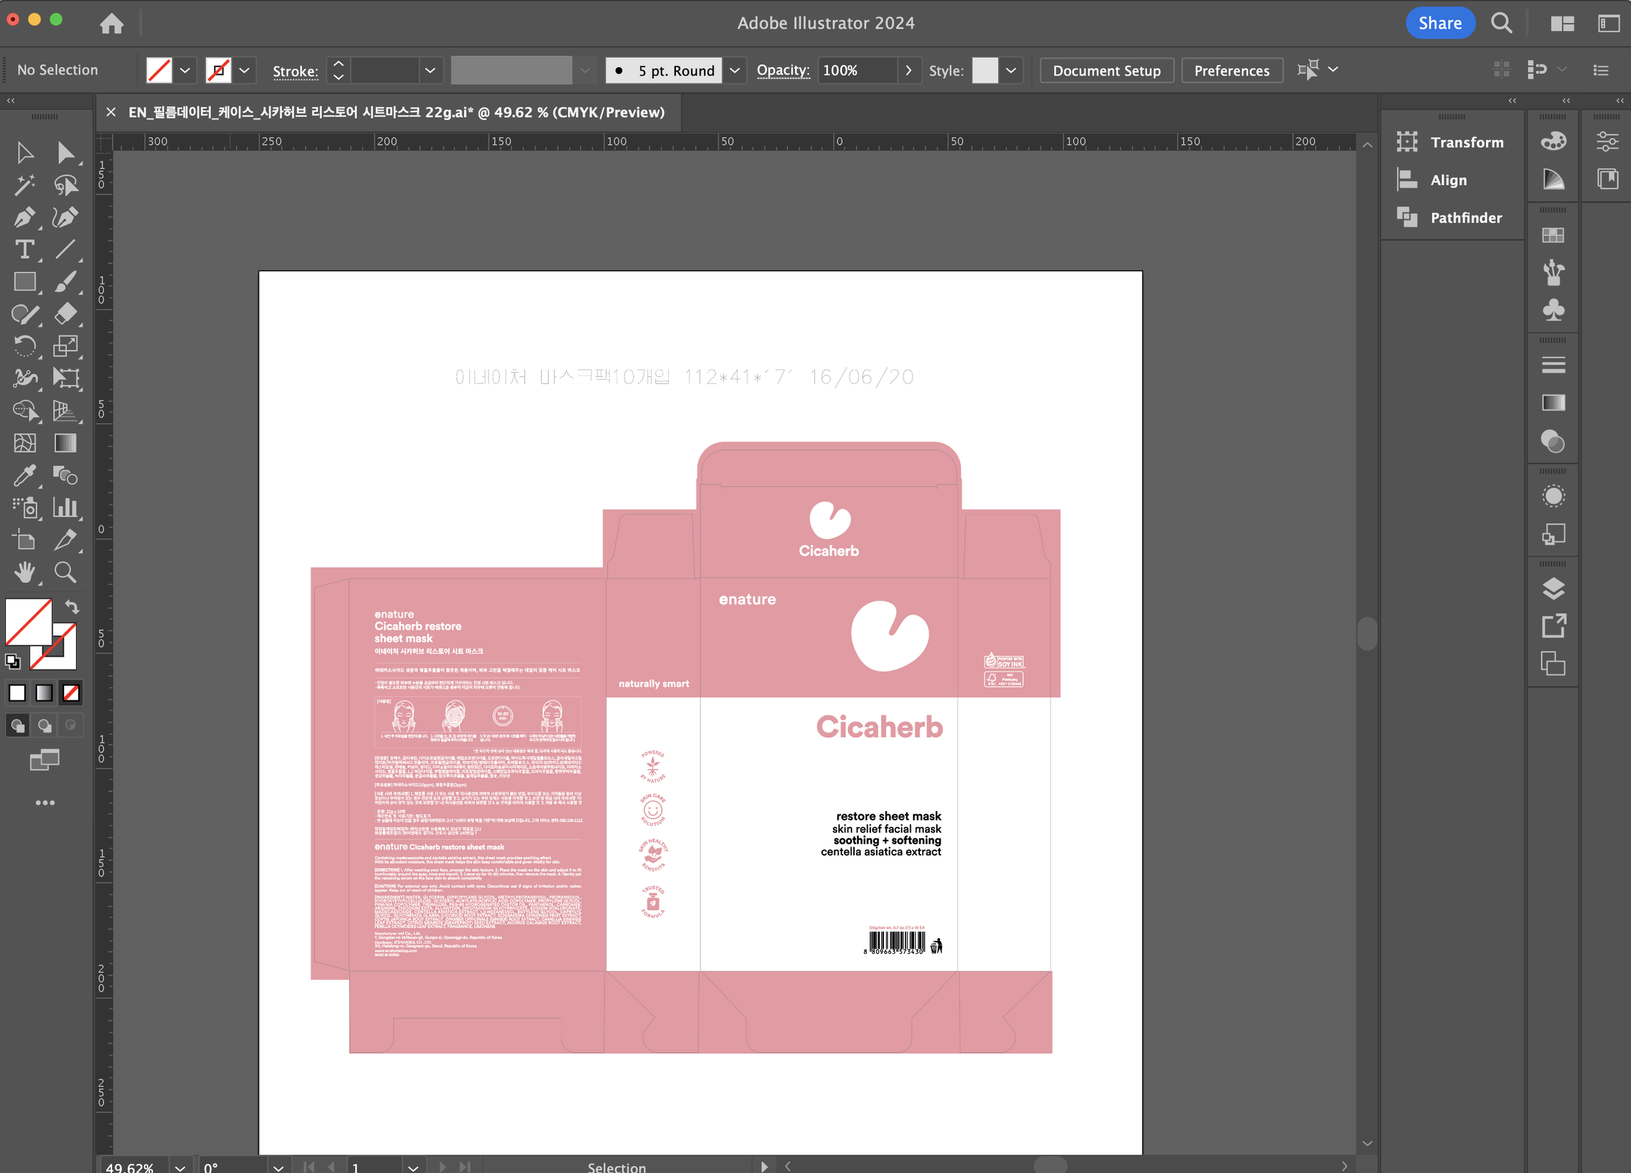
Task: Click the Share button
Action: [x=1440, y=23]
